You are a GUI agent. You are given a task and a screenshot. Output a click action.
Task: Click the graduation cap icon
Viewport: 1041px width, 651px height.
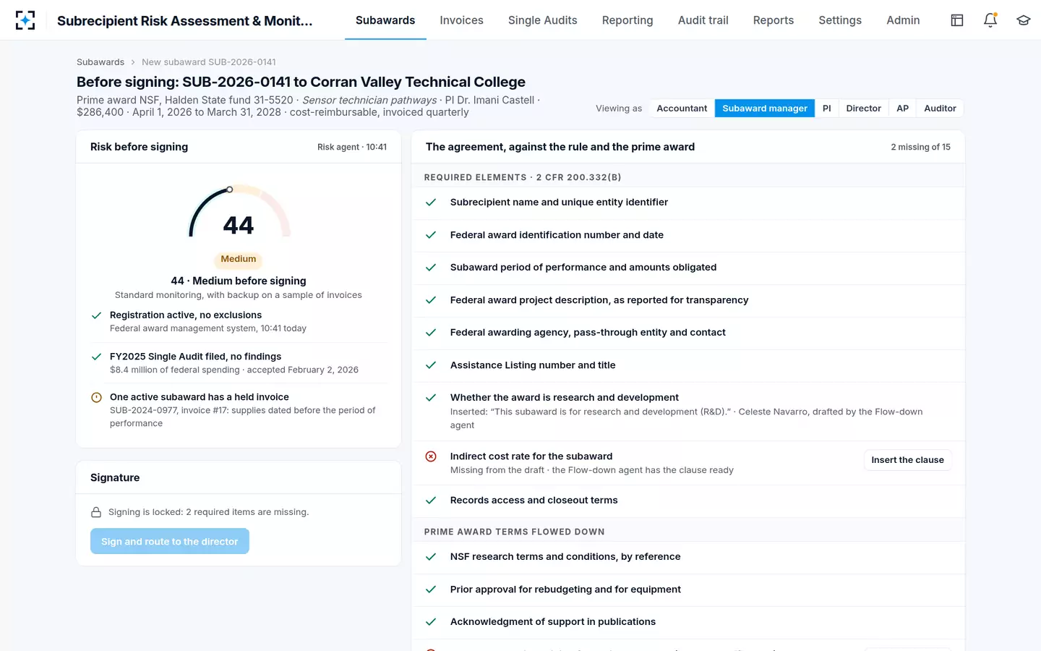pyautogui.click(x=1023, y=20)
